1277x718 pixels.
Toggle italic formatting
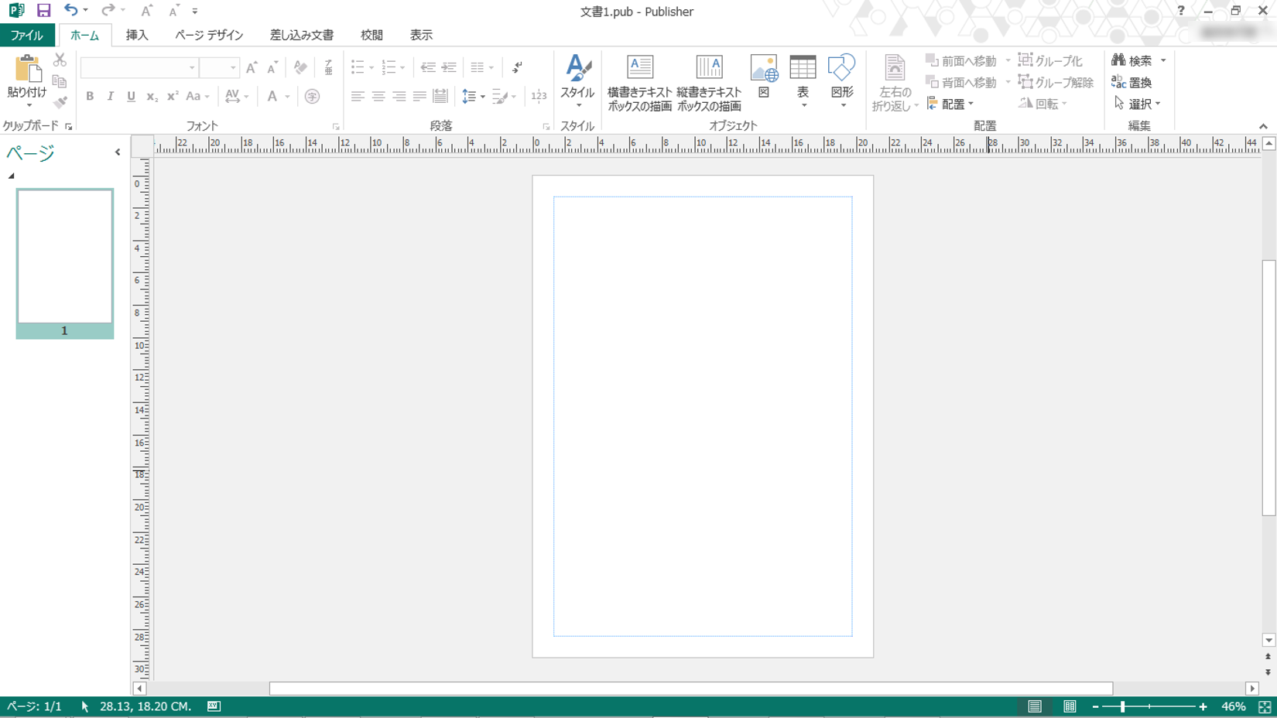110,97
